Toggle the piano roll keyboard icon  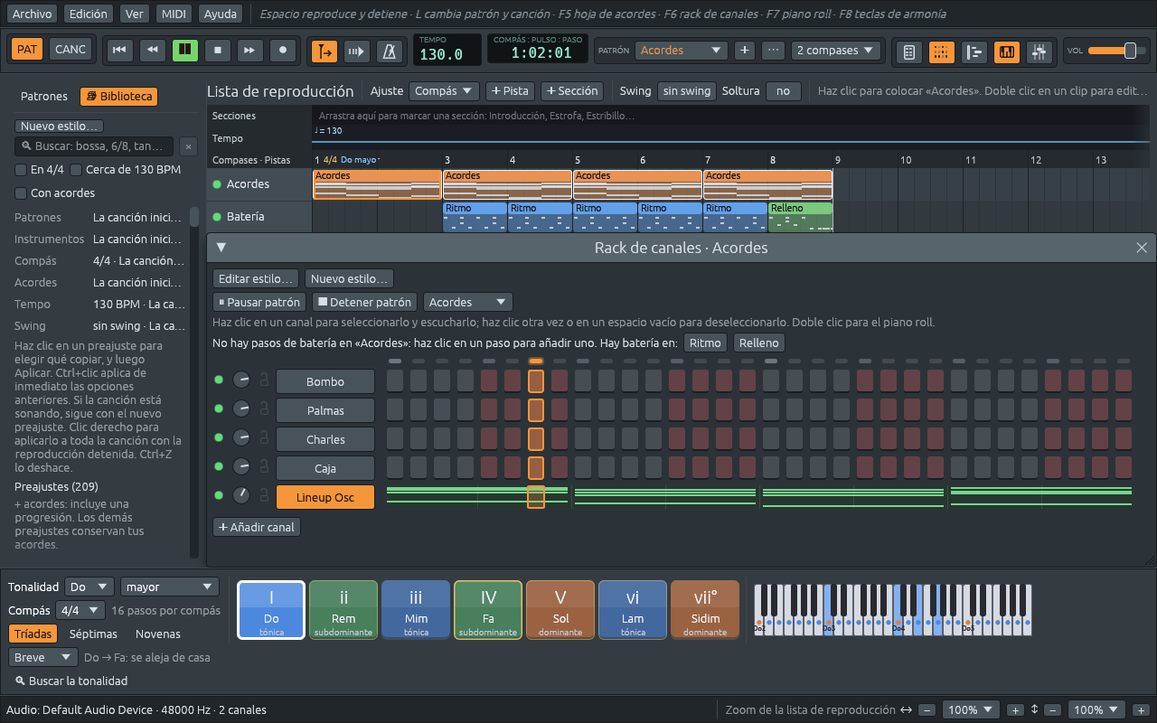(1006, 52)
